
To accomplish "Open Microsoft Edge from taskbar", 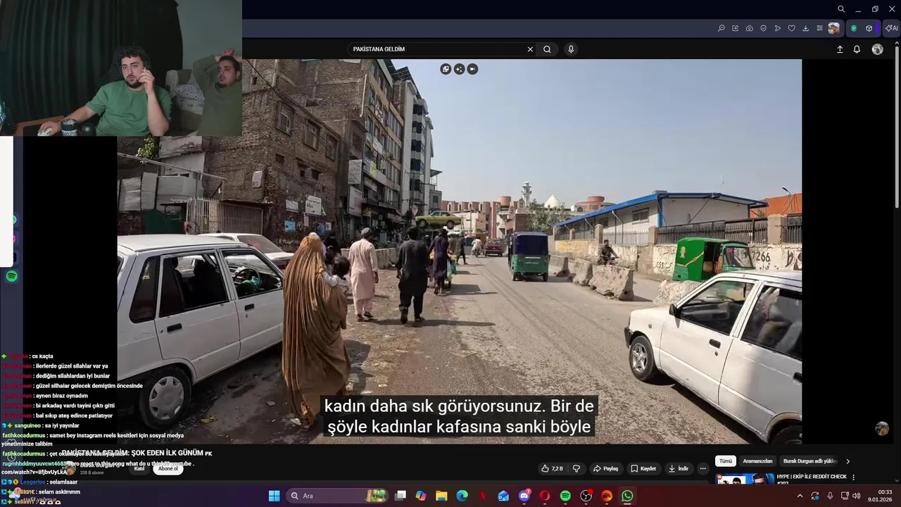I will (462, 496).
